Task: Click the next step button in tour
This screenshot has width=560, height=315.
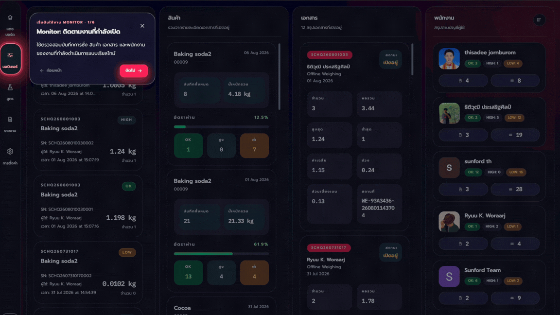Action: point(134,70)
